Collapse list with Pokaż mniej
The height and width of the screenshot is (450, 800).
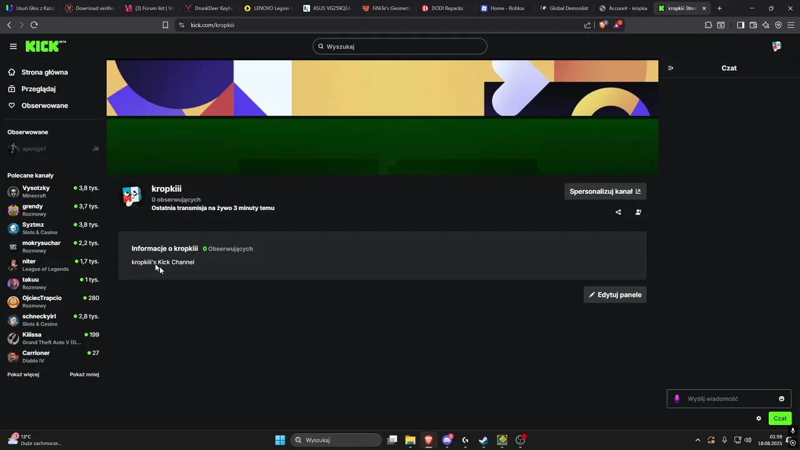(84, 374)
